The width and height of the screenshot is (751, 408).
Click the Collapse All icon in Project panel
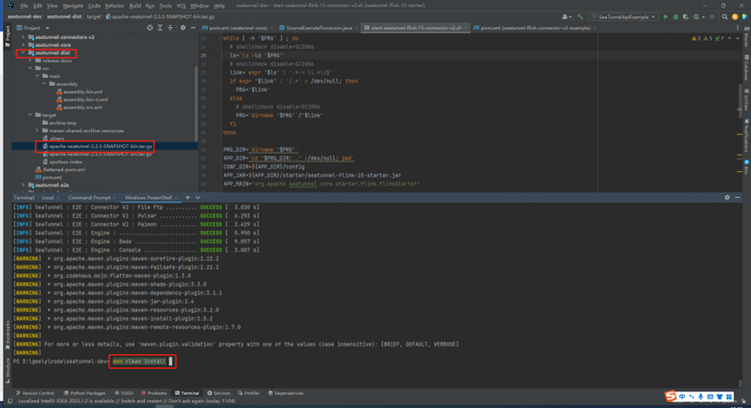coord(172,28)
